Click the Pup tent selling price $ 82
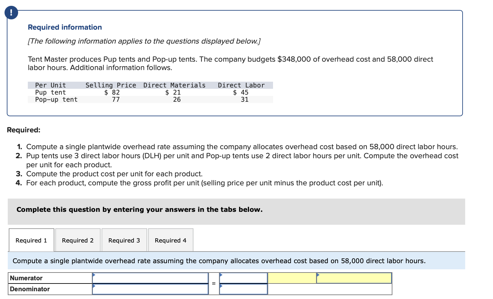Screen dimensions: 493x299 click(112, 92)
